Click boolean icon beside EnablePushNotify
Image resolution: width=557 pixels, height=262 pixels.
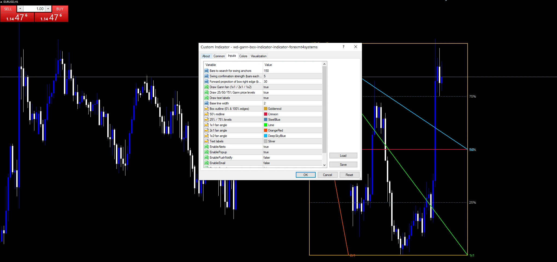tap(206, 158)
